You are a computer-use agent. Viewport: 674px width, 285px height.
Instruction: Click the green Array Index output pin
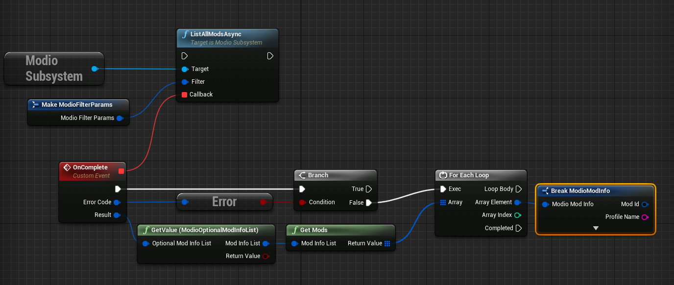coord(518,215)
